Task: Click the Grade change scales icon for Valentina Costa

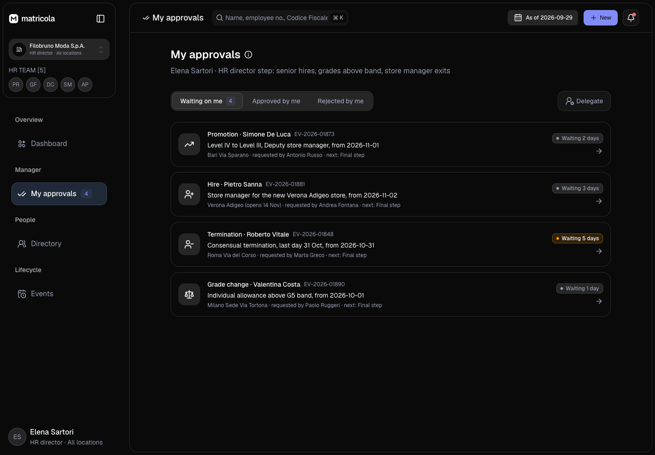Action: tap(189, 294)
